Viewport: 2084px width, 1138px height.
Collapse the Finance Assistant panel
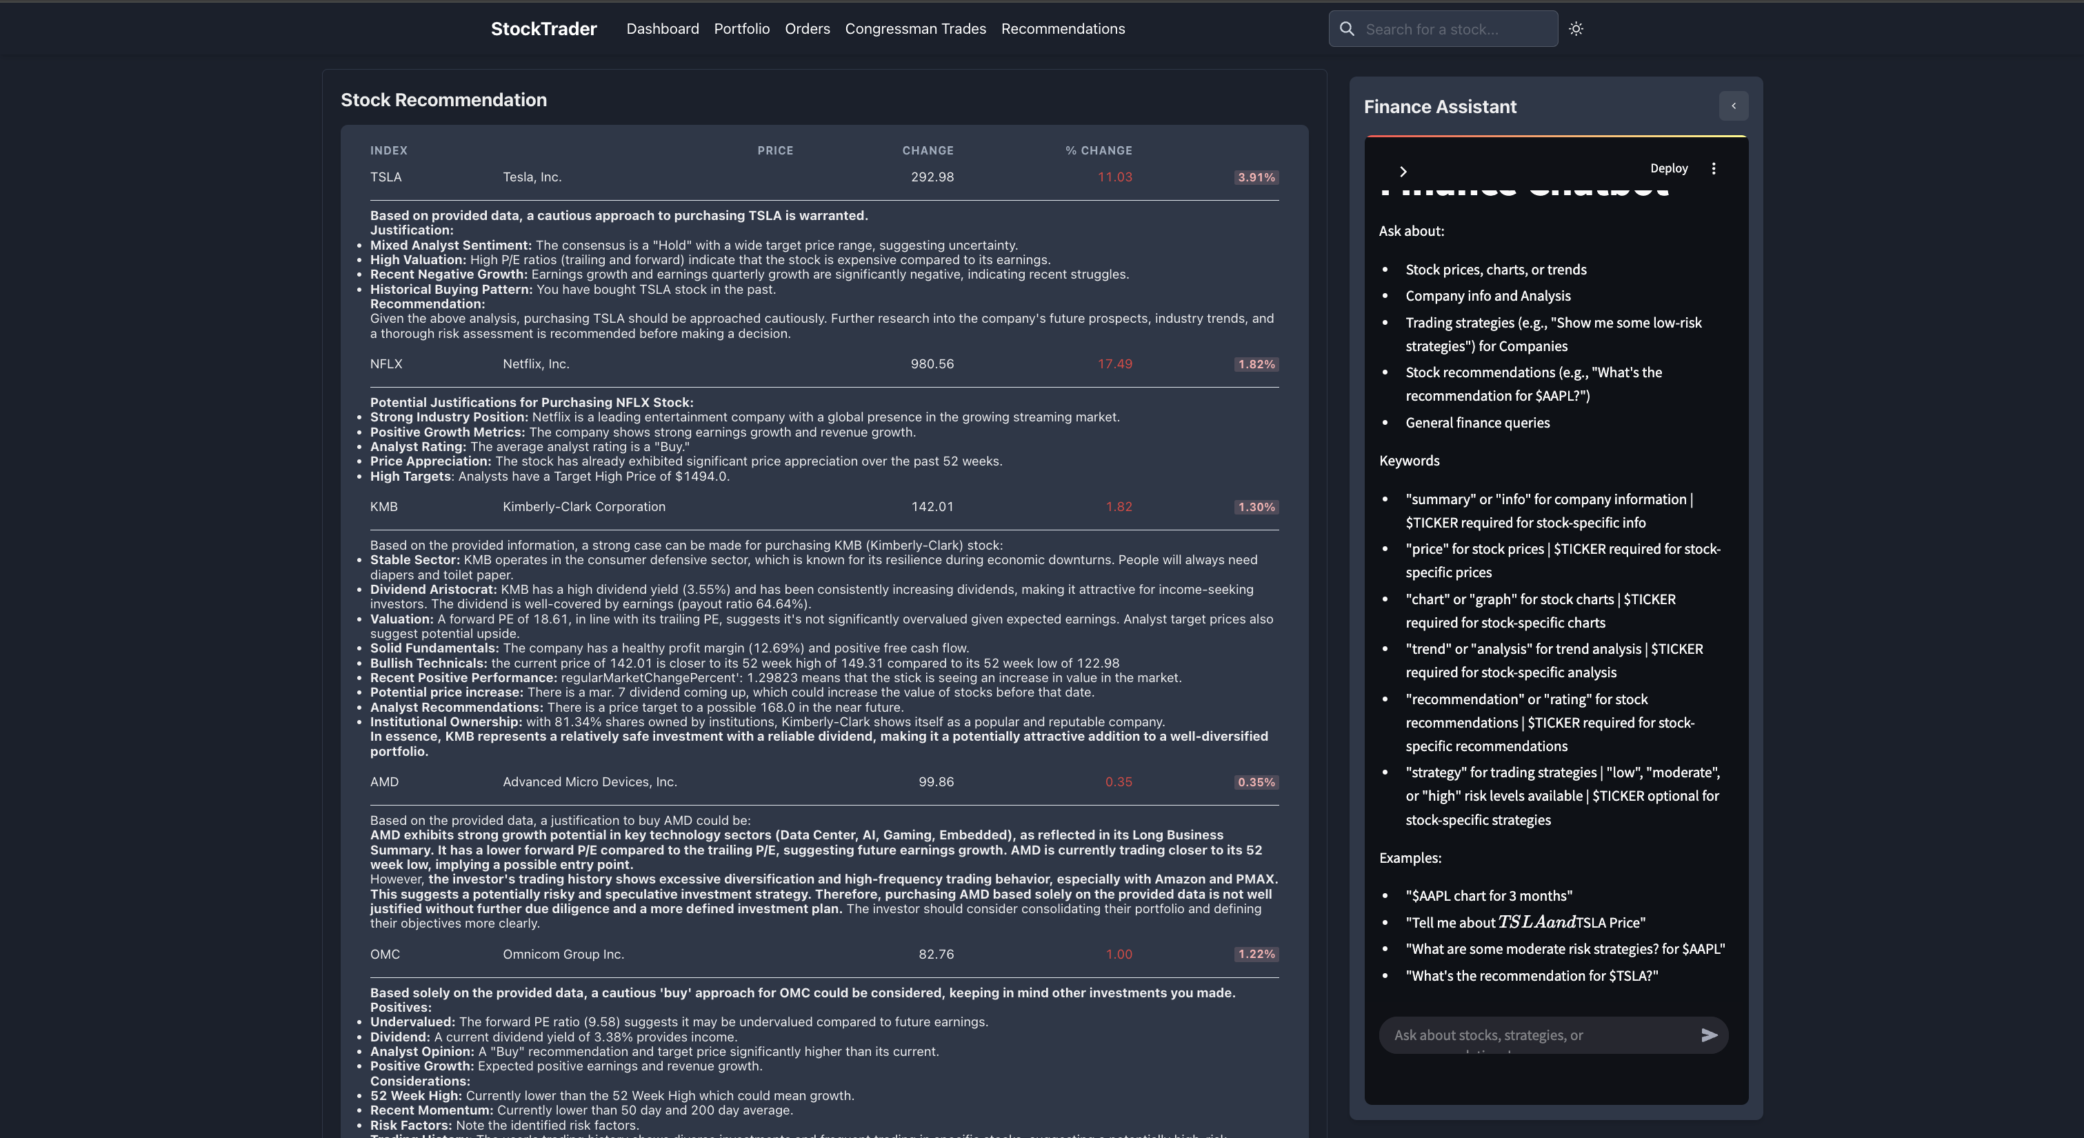click(x=1733, y=106)
